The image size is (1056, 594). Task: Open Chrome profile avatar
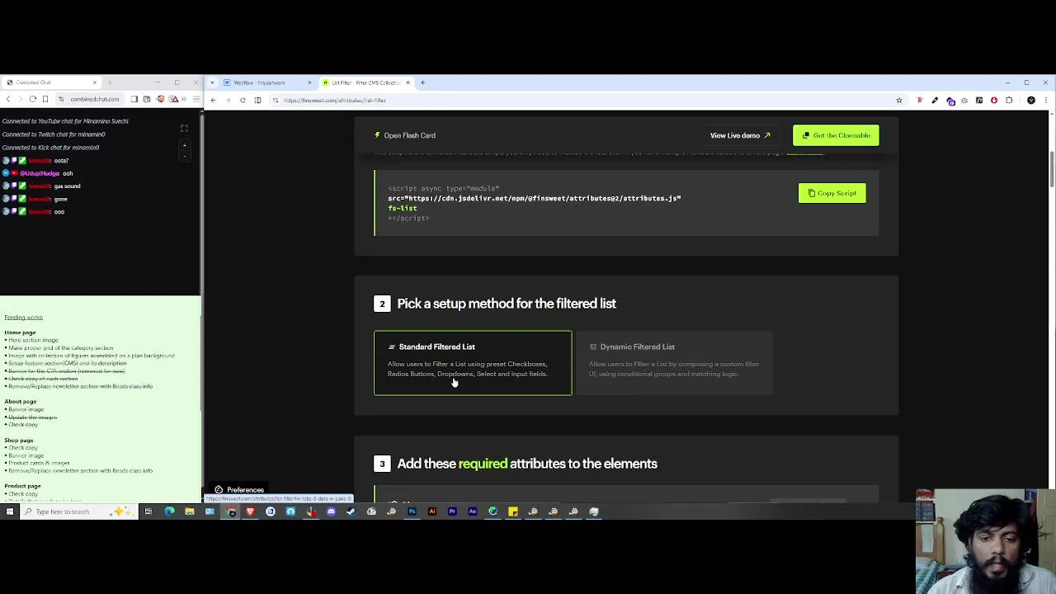pos(1031,100)
